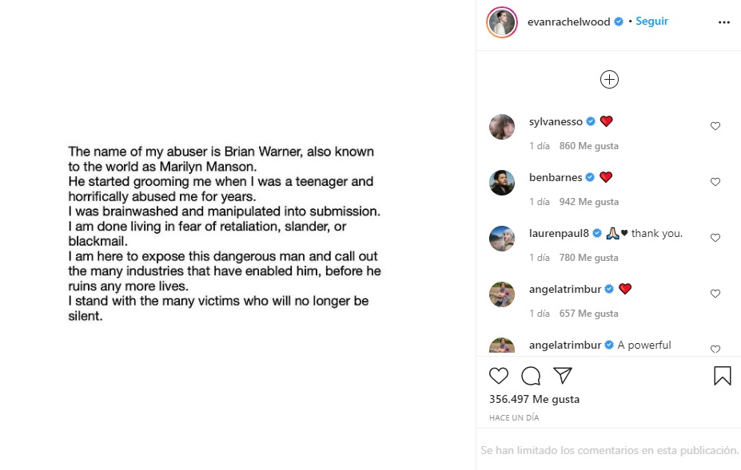Like angelatrimbur's heart comment
The image size is (741, 470).
click(715, 294)
